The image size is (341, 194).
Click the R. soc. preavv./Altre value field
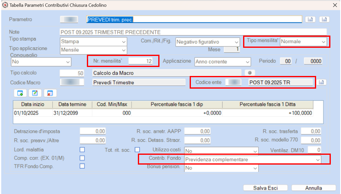[93, 140]
